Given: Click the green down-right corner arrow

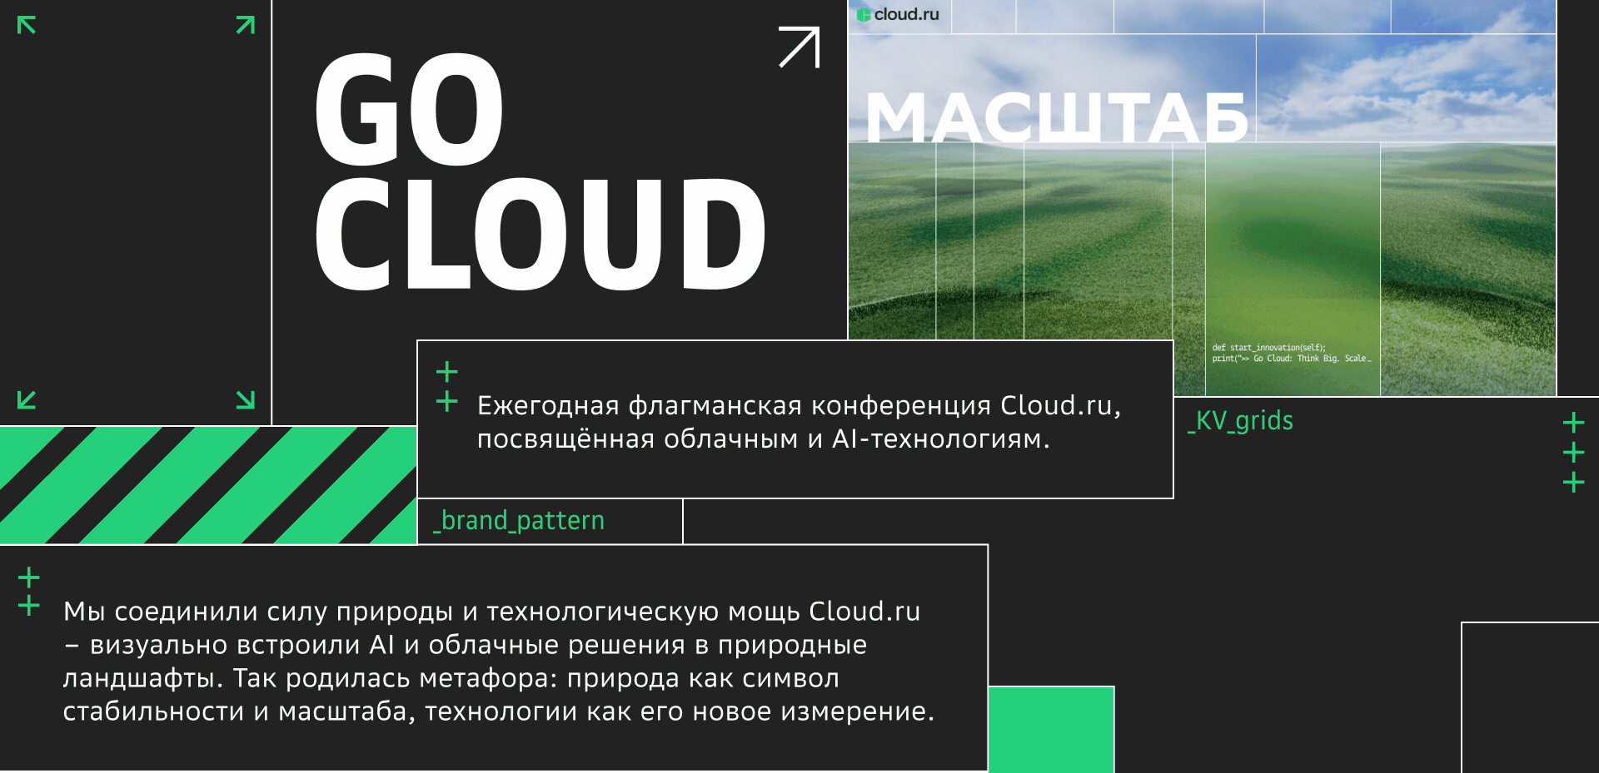Looking at the screenshot, I should [x=246, y=400].
